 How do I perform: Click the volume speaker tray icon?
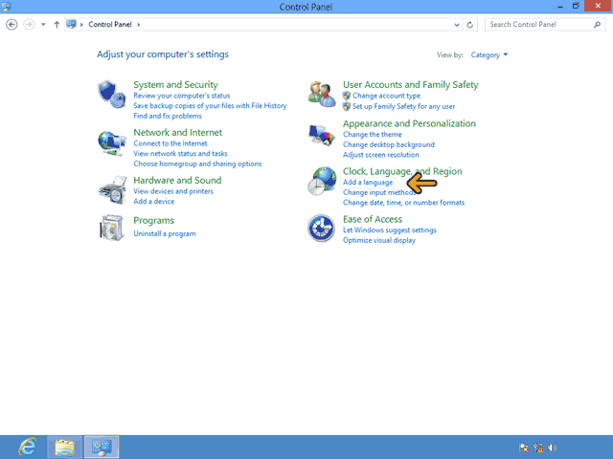point(552,448)
